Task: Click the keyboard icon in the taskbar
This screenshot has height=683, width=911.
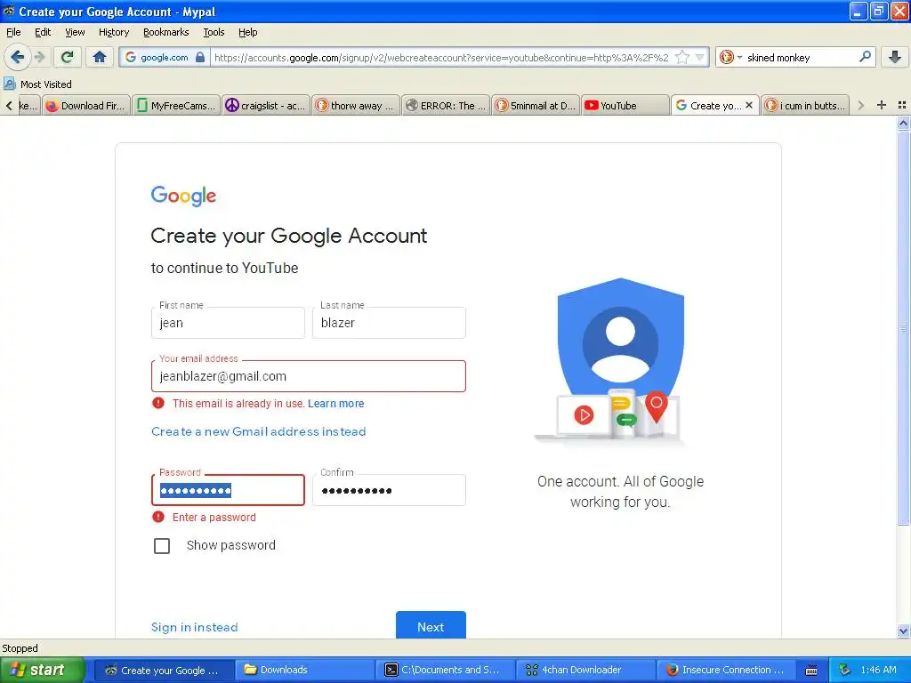Action: click(x=811, y=671)
